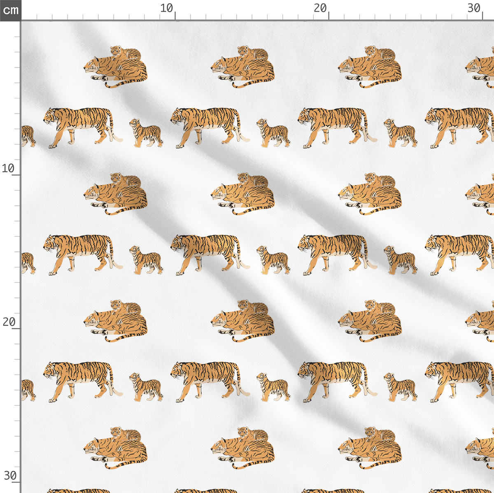Click the 10 mark on the vertical ruler
The width and height of the screenshot is (494, 493).
coord(8,168)
